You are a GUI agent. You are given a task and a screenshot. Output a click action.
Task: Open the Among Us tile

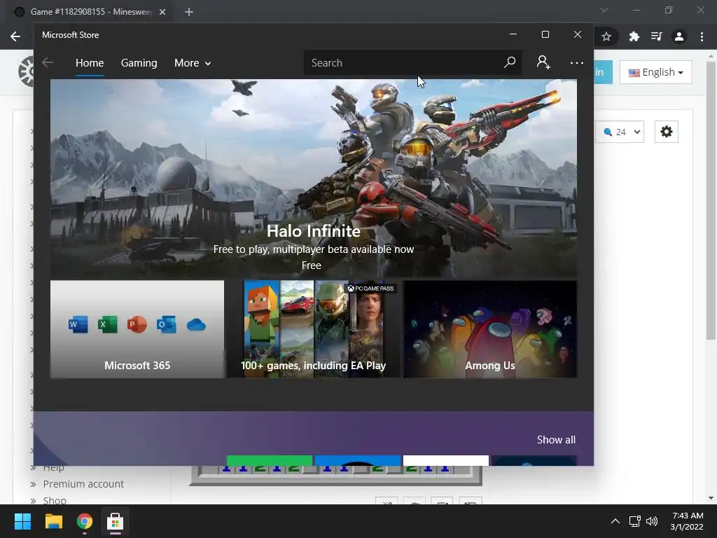coord(489,329)
